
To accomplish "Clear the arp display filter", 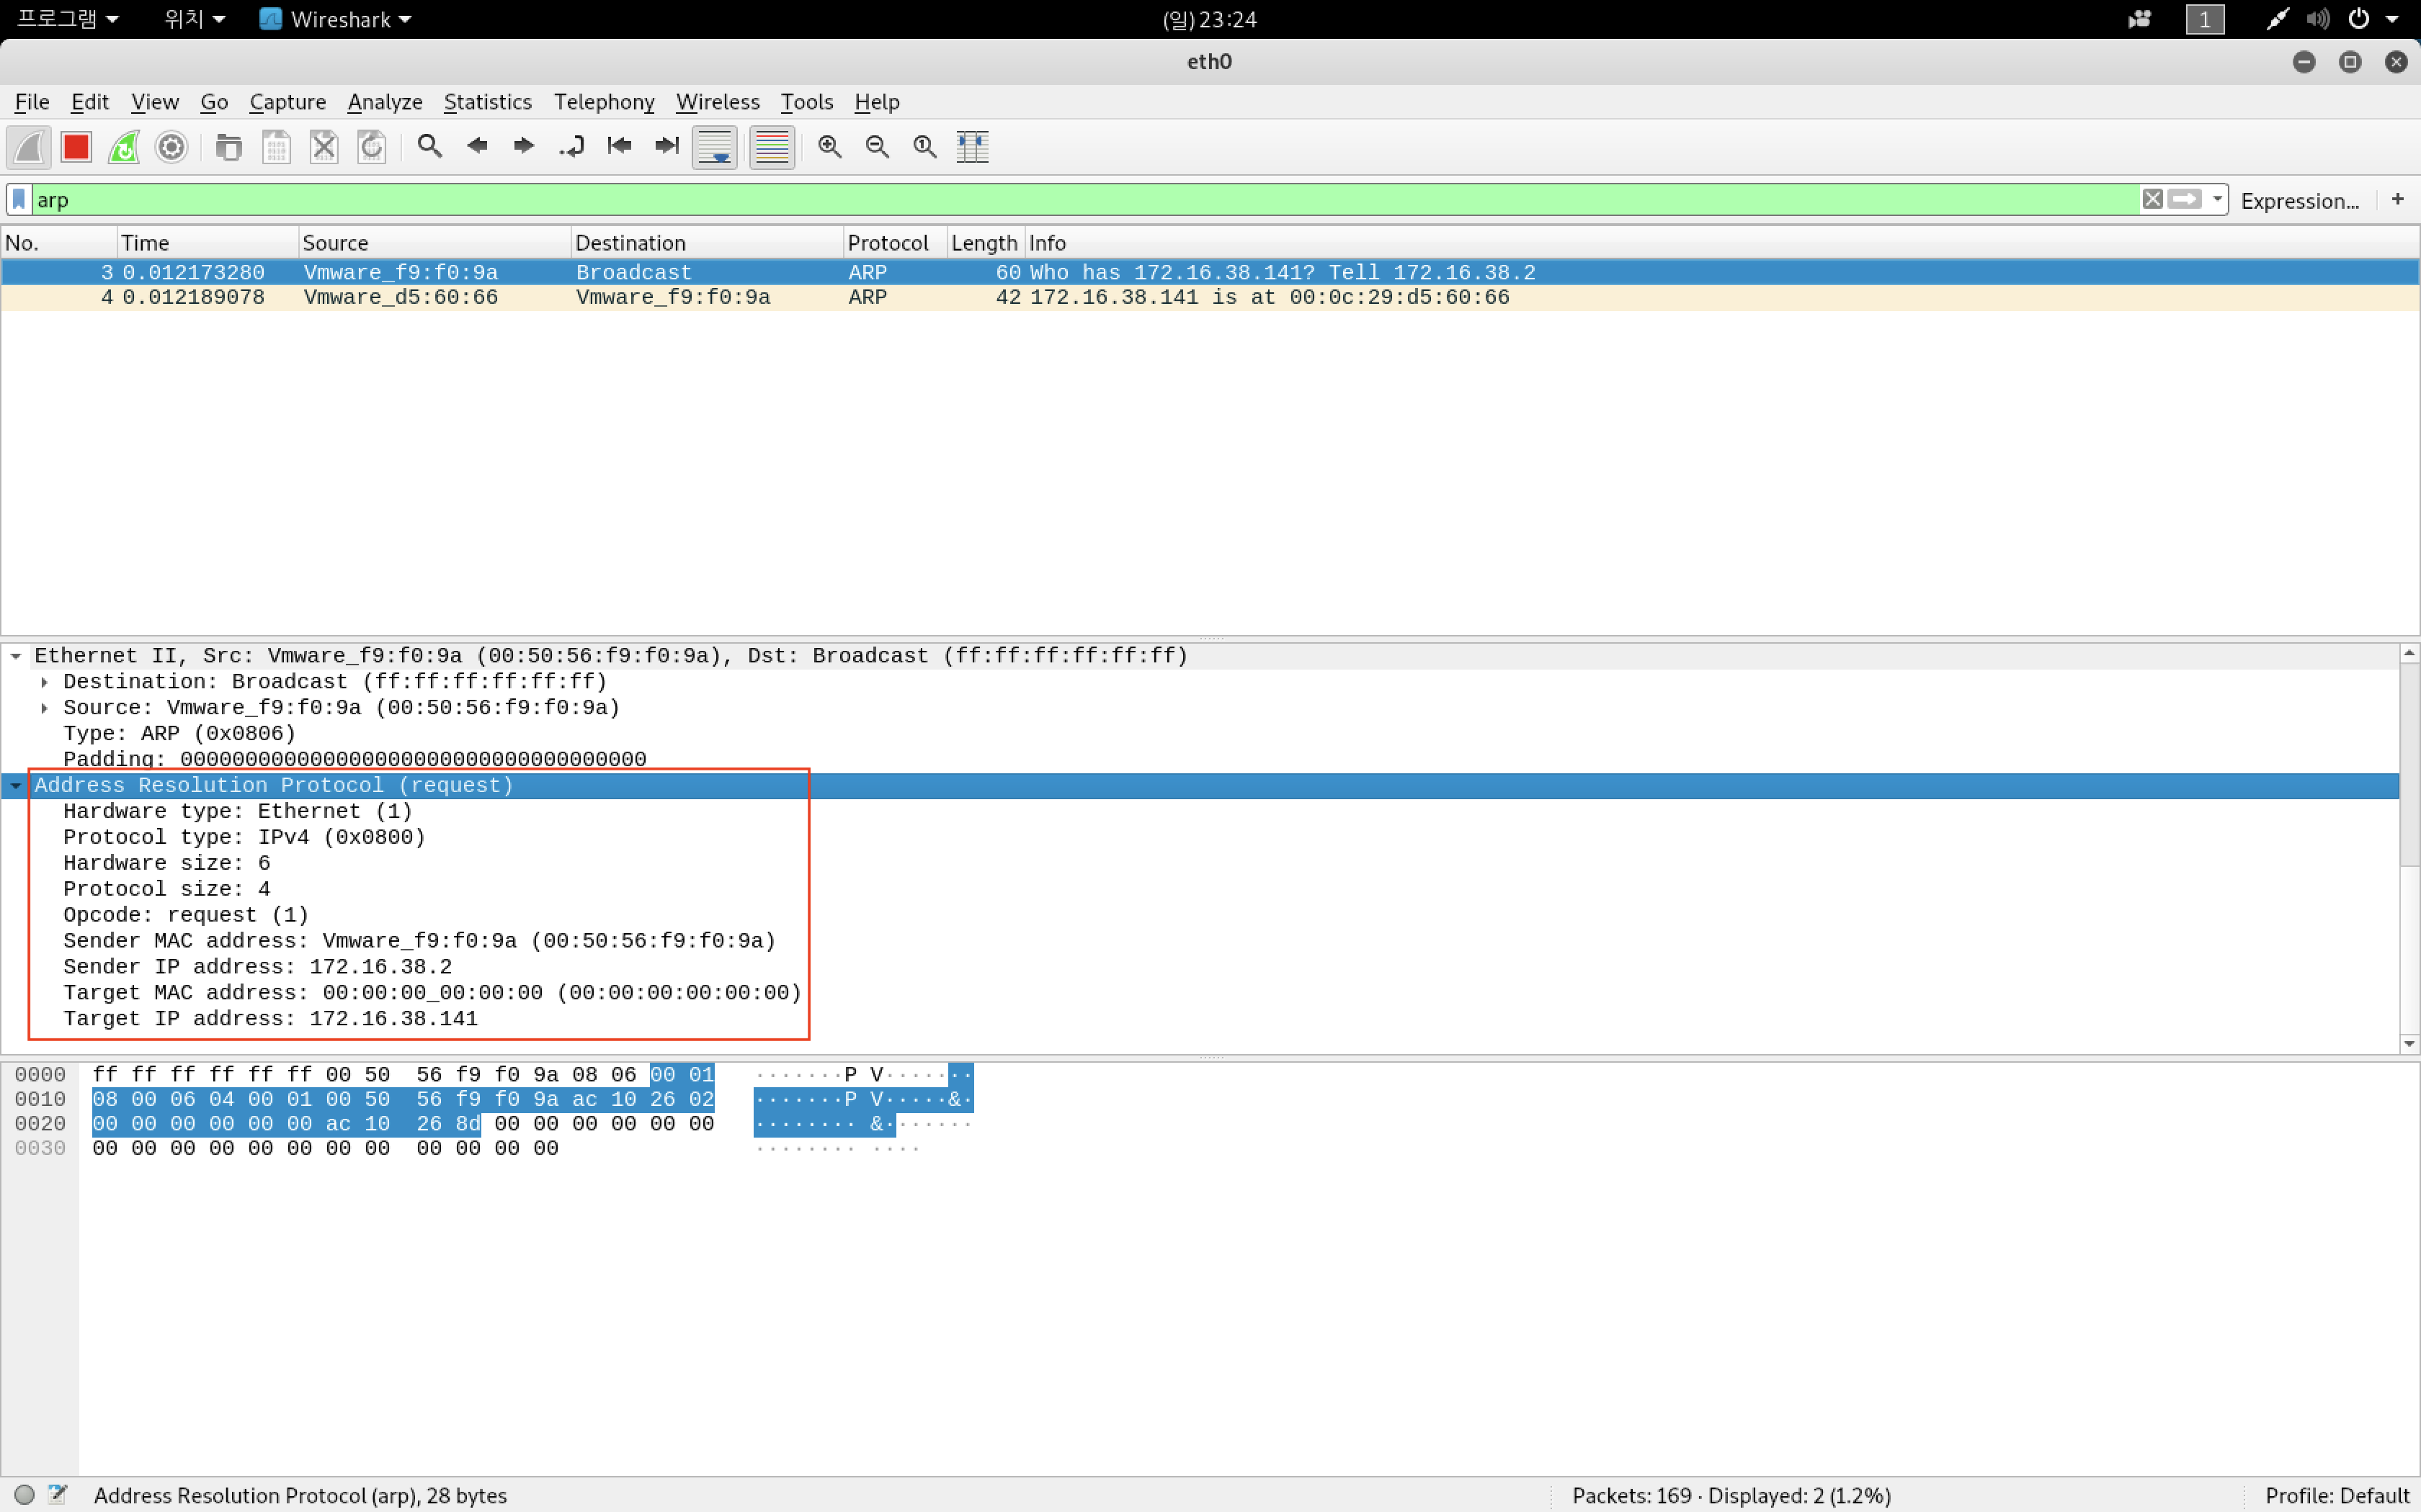I will tap(2152, 199).
